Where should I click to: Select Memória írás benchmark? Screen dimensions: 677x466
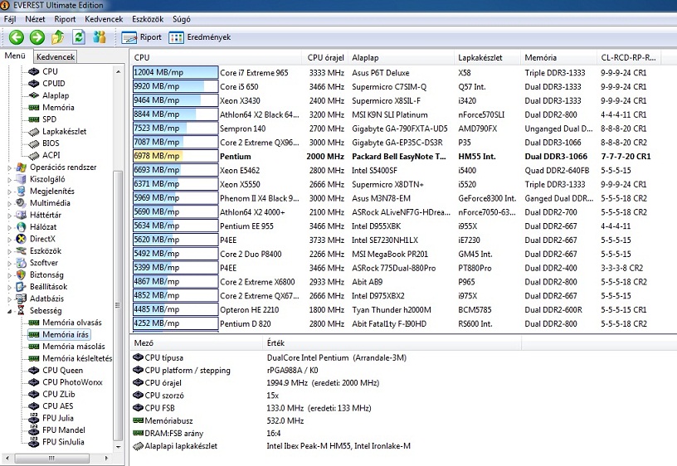tap(58, 334)
